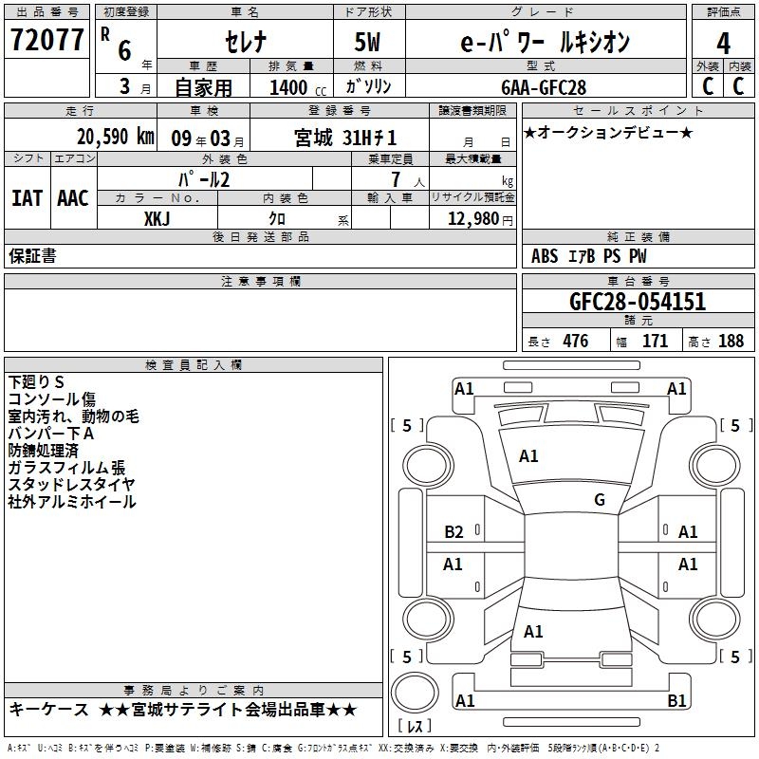759x759 pixels.
Task: Select inspector note 下廻りS
Action: click(x=36, y=382)
